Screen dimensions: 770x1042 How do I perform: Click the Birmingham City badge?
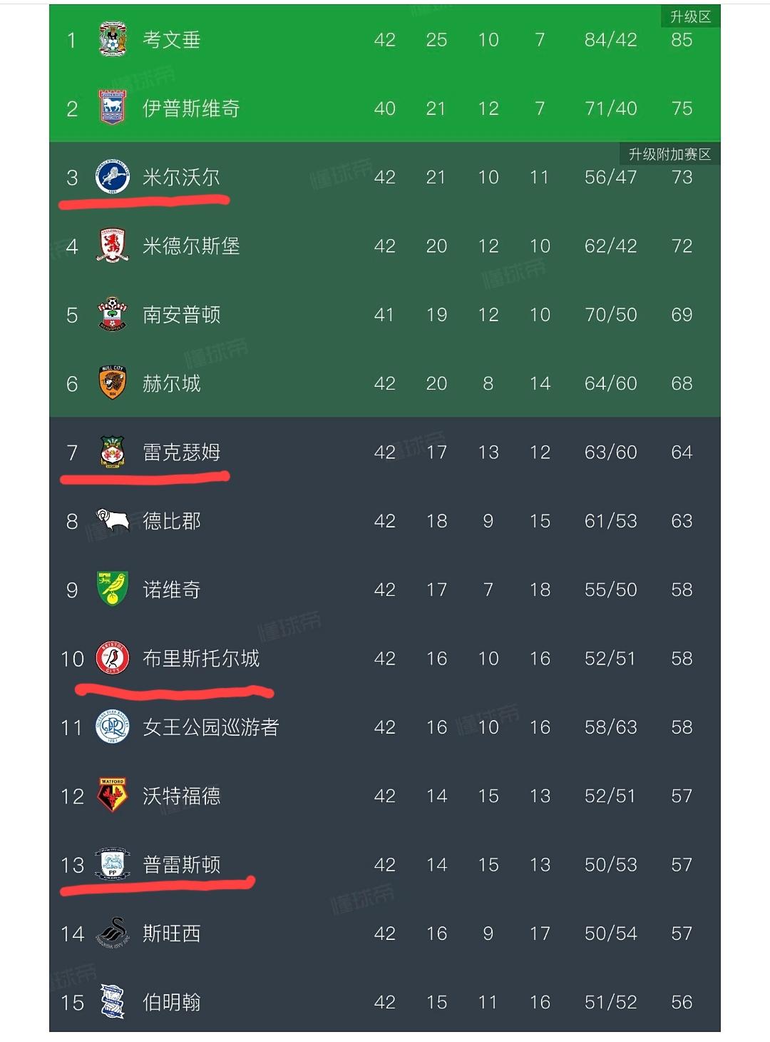pos(112,1001)
